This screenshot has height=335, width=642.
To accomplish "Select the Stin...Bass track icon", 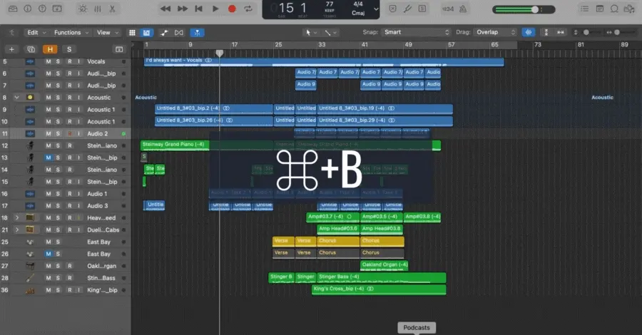I will pos(30,278).
